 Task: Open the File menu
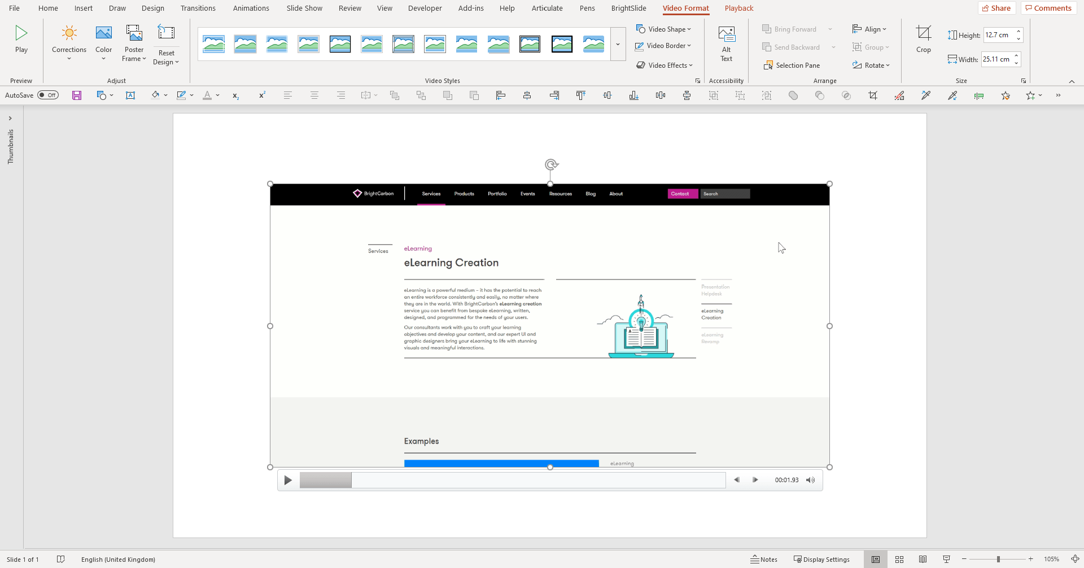click(x=14, y=8)
